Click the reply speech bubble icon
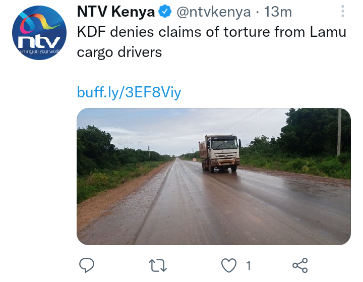The image size is (363, 282). click(87, 265)
